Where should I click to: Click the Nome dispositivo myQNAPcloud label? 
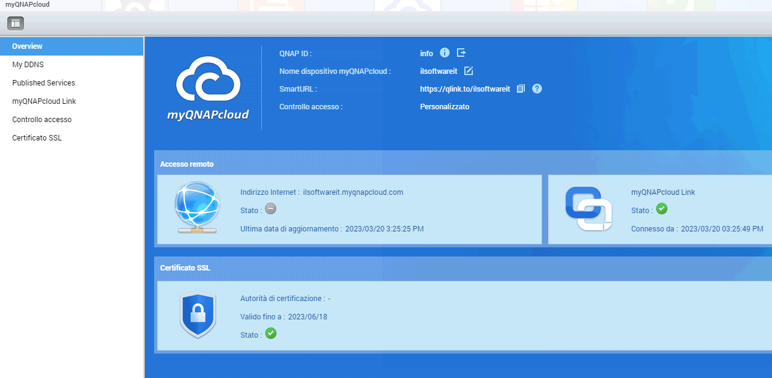335,71
